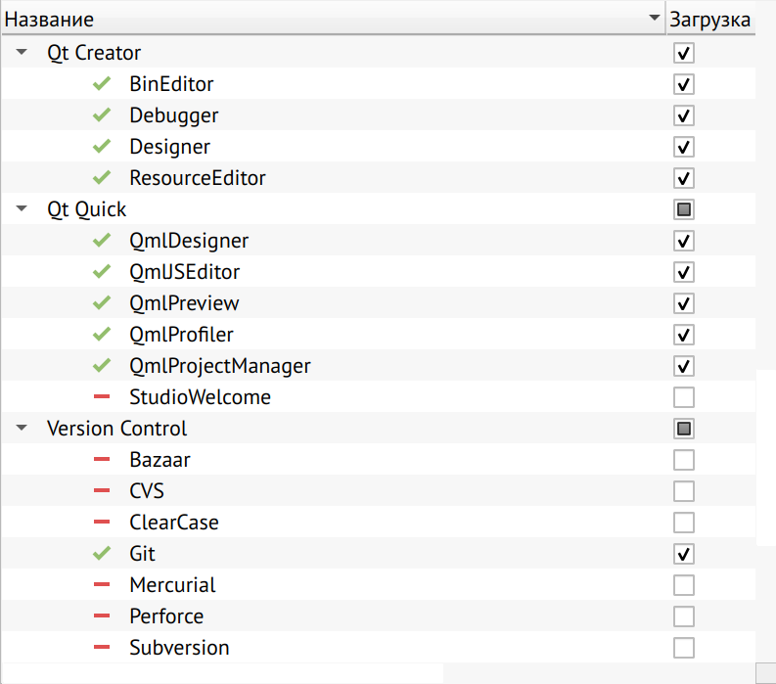Select the Subversion plugin name

pyautogui.click(x=179, y=648)
